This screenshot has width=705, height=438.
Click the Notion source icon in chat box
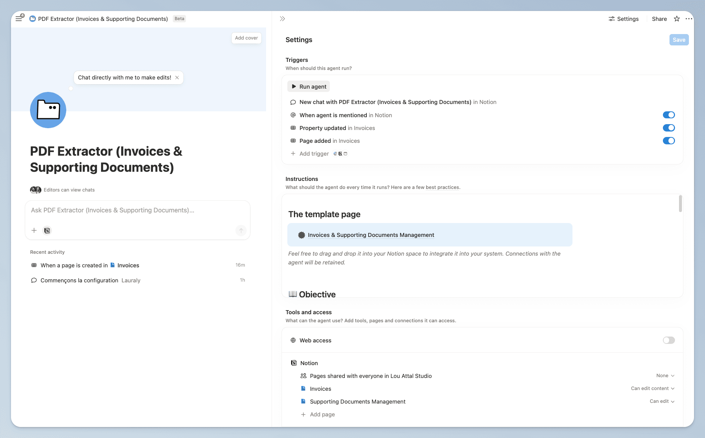[x=47, y=230]
